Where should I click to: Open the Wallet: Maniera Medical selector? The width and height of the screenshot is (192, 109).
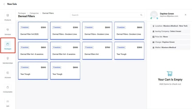pyautogui.click(x=170, y=47)
